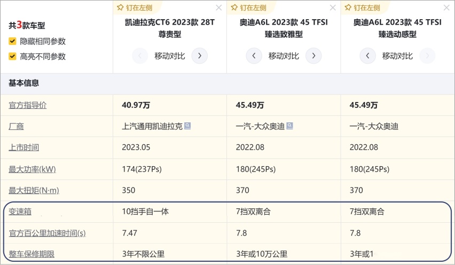Move Audi A6L 臻选动感型 column right
The width and height of the screenshot is (455, 265).
pos(427,56)
